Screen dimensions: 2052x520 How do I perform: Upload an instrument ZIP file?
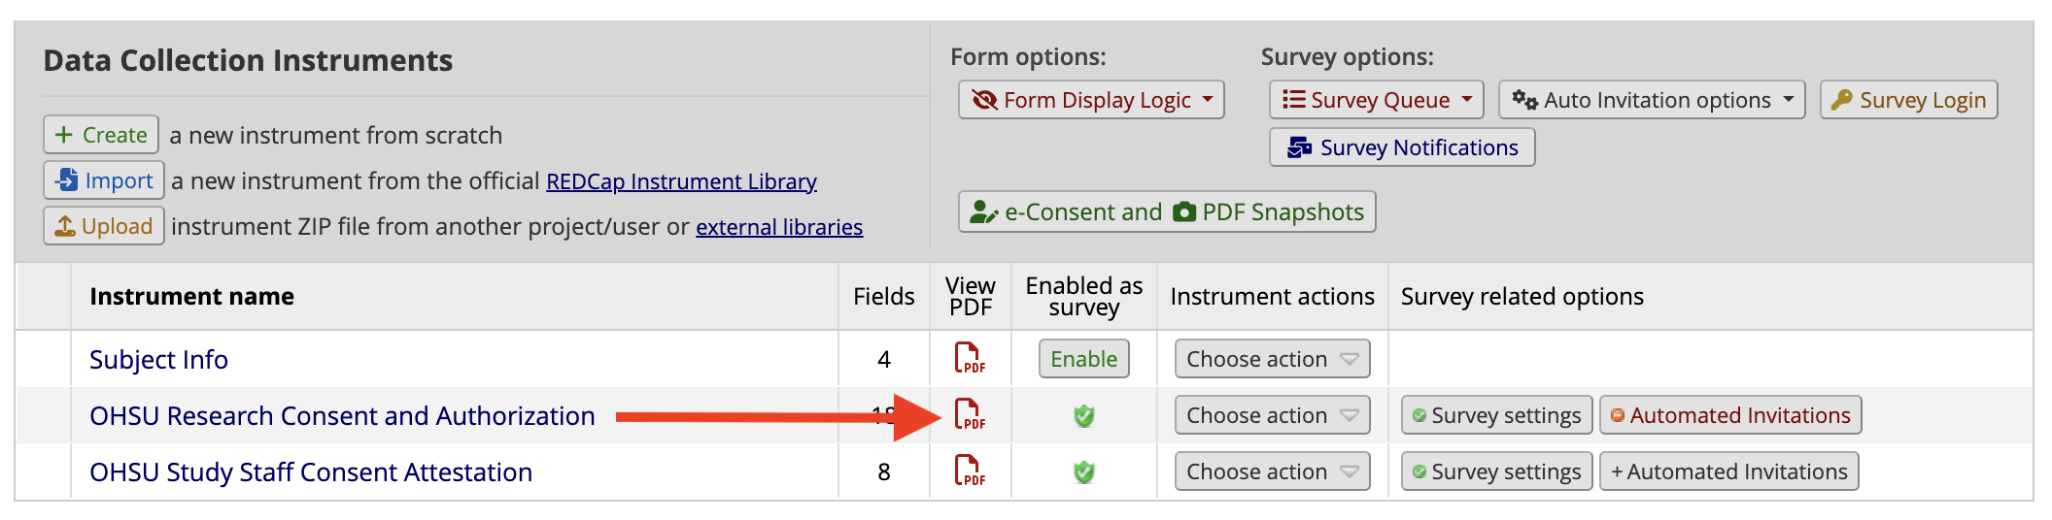coord(104,226)
